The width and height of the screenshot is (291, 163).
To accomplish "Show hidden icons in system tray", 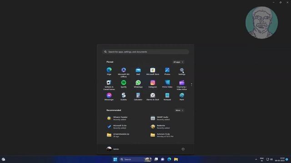I will tap(256, 159).
